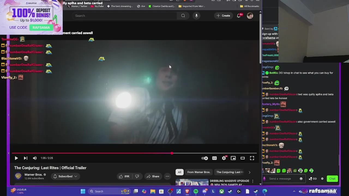Send message with green Chat button
The height and width of the screenshot is (196, 349).
pyautogui.click(x=332, y=179)
